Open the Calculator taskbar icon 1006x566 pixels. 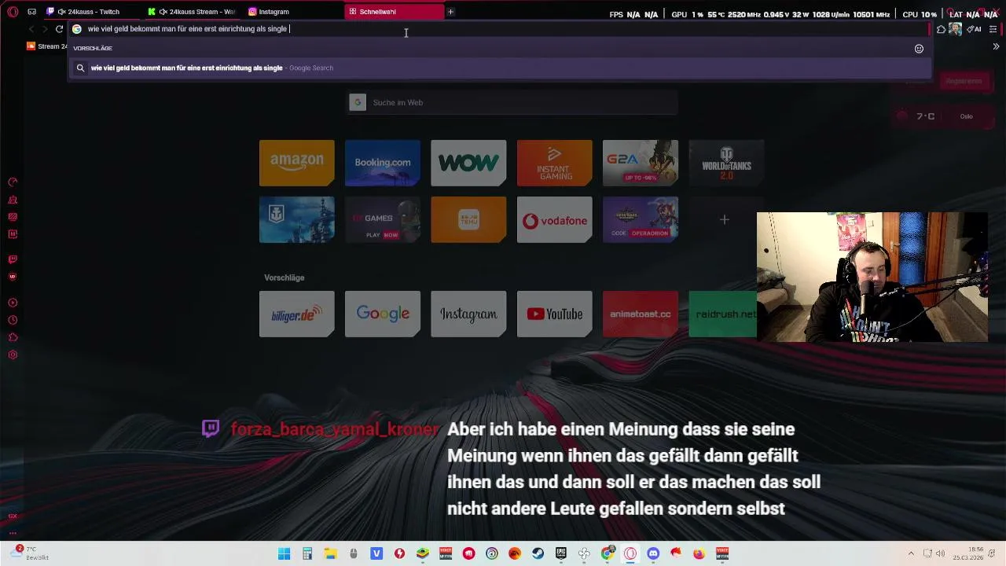[x=307, y=553]
